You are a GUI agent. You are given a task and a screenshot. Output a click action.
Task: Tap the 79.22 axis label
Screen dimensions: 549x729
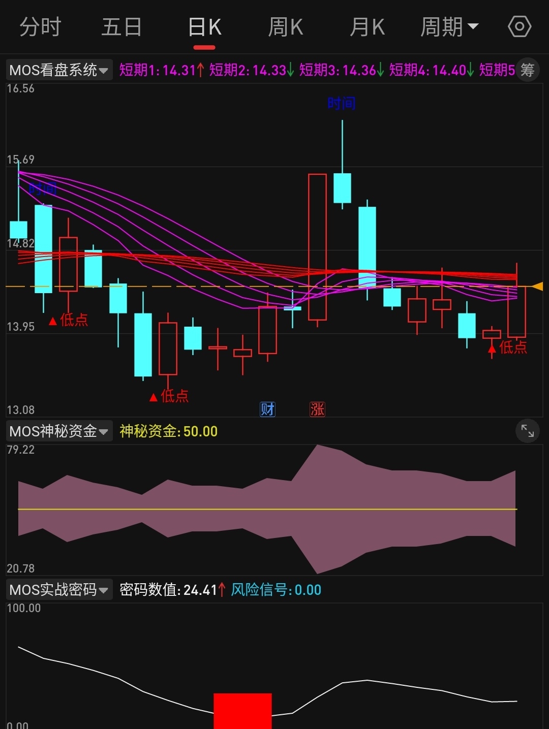click(x=21, y=450)
